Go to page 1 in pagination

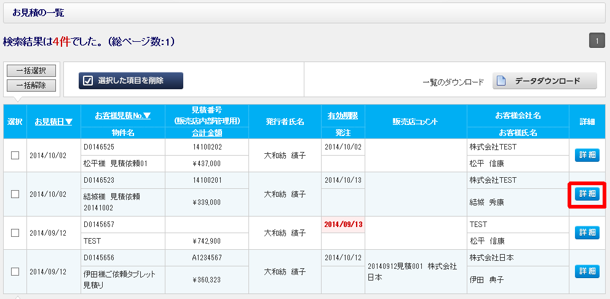pyautogui.click(x=596, y=41)
